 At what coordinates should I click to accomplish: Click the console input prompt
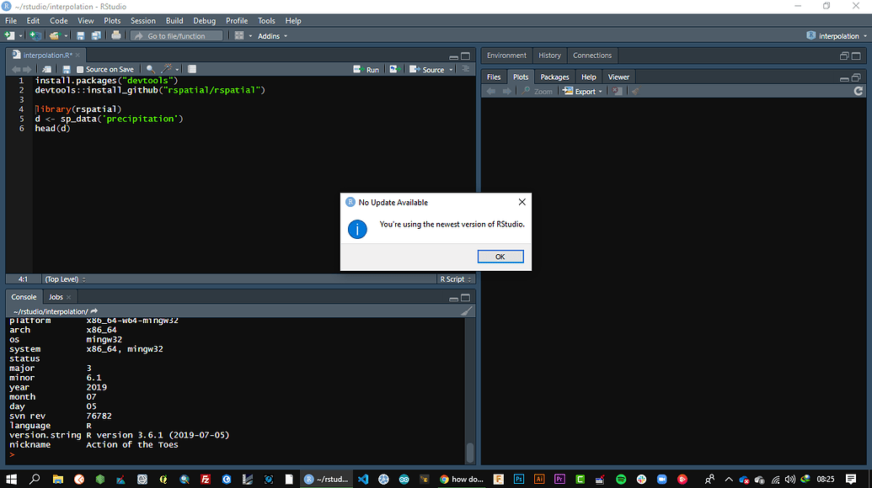[12, 454]
